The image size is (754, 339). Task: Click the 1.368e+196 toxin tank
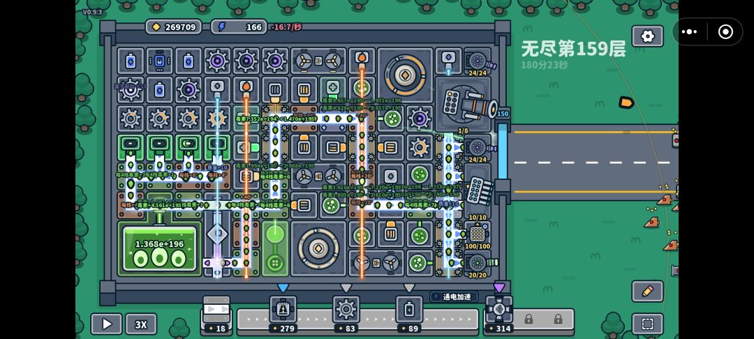pyautogui.click(x=159, y=249)
